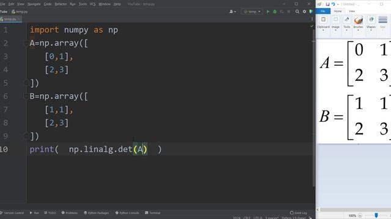Open the Window menu
The image size is (391, 219).
click(104, 4)
